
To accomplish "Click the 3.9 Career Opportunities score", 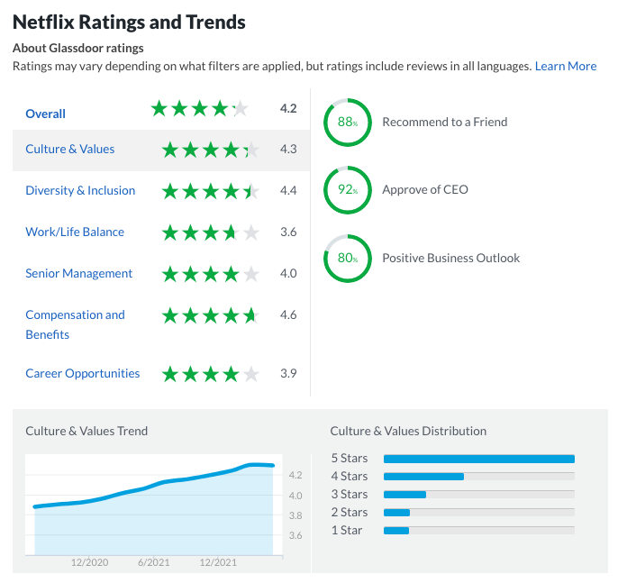I will point(288,373).
